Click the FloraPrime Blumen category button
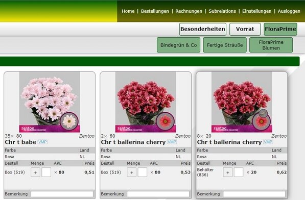Viewport: 305px width, 200px height. point(271,45)
